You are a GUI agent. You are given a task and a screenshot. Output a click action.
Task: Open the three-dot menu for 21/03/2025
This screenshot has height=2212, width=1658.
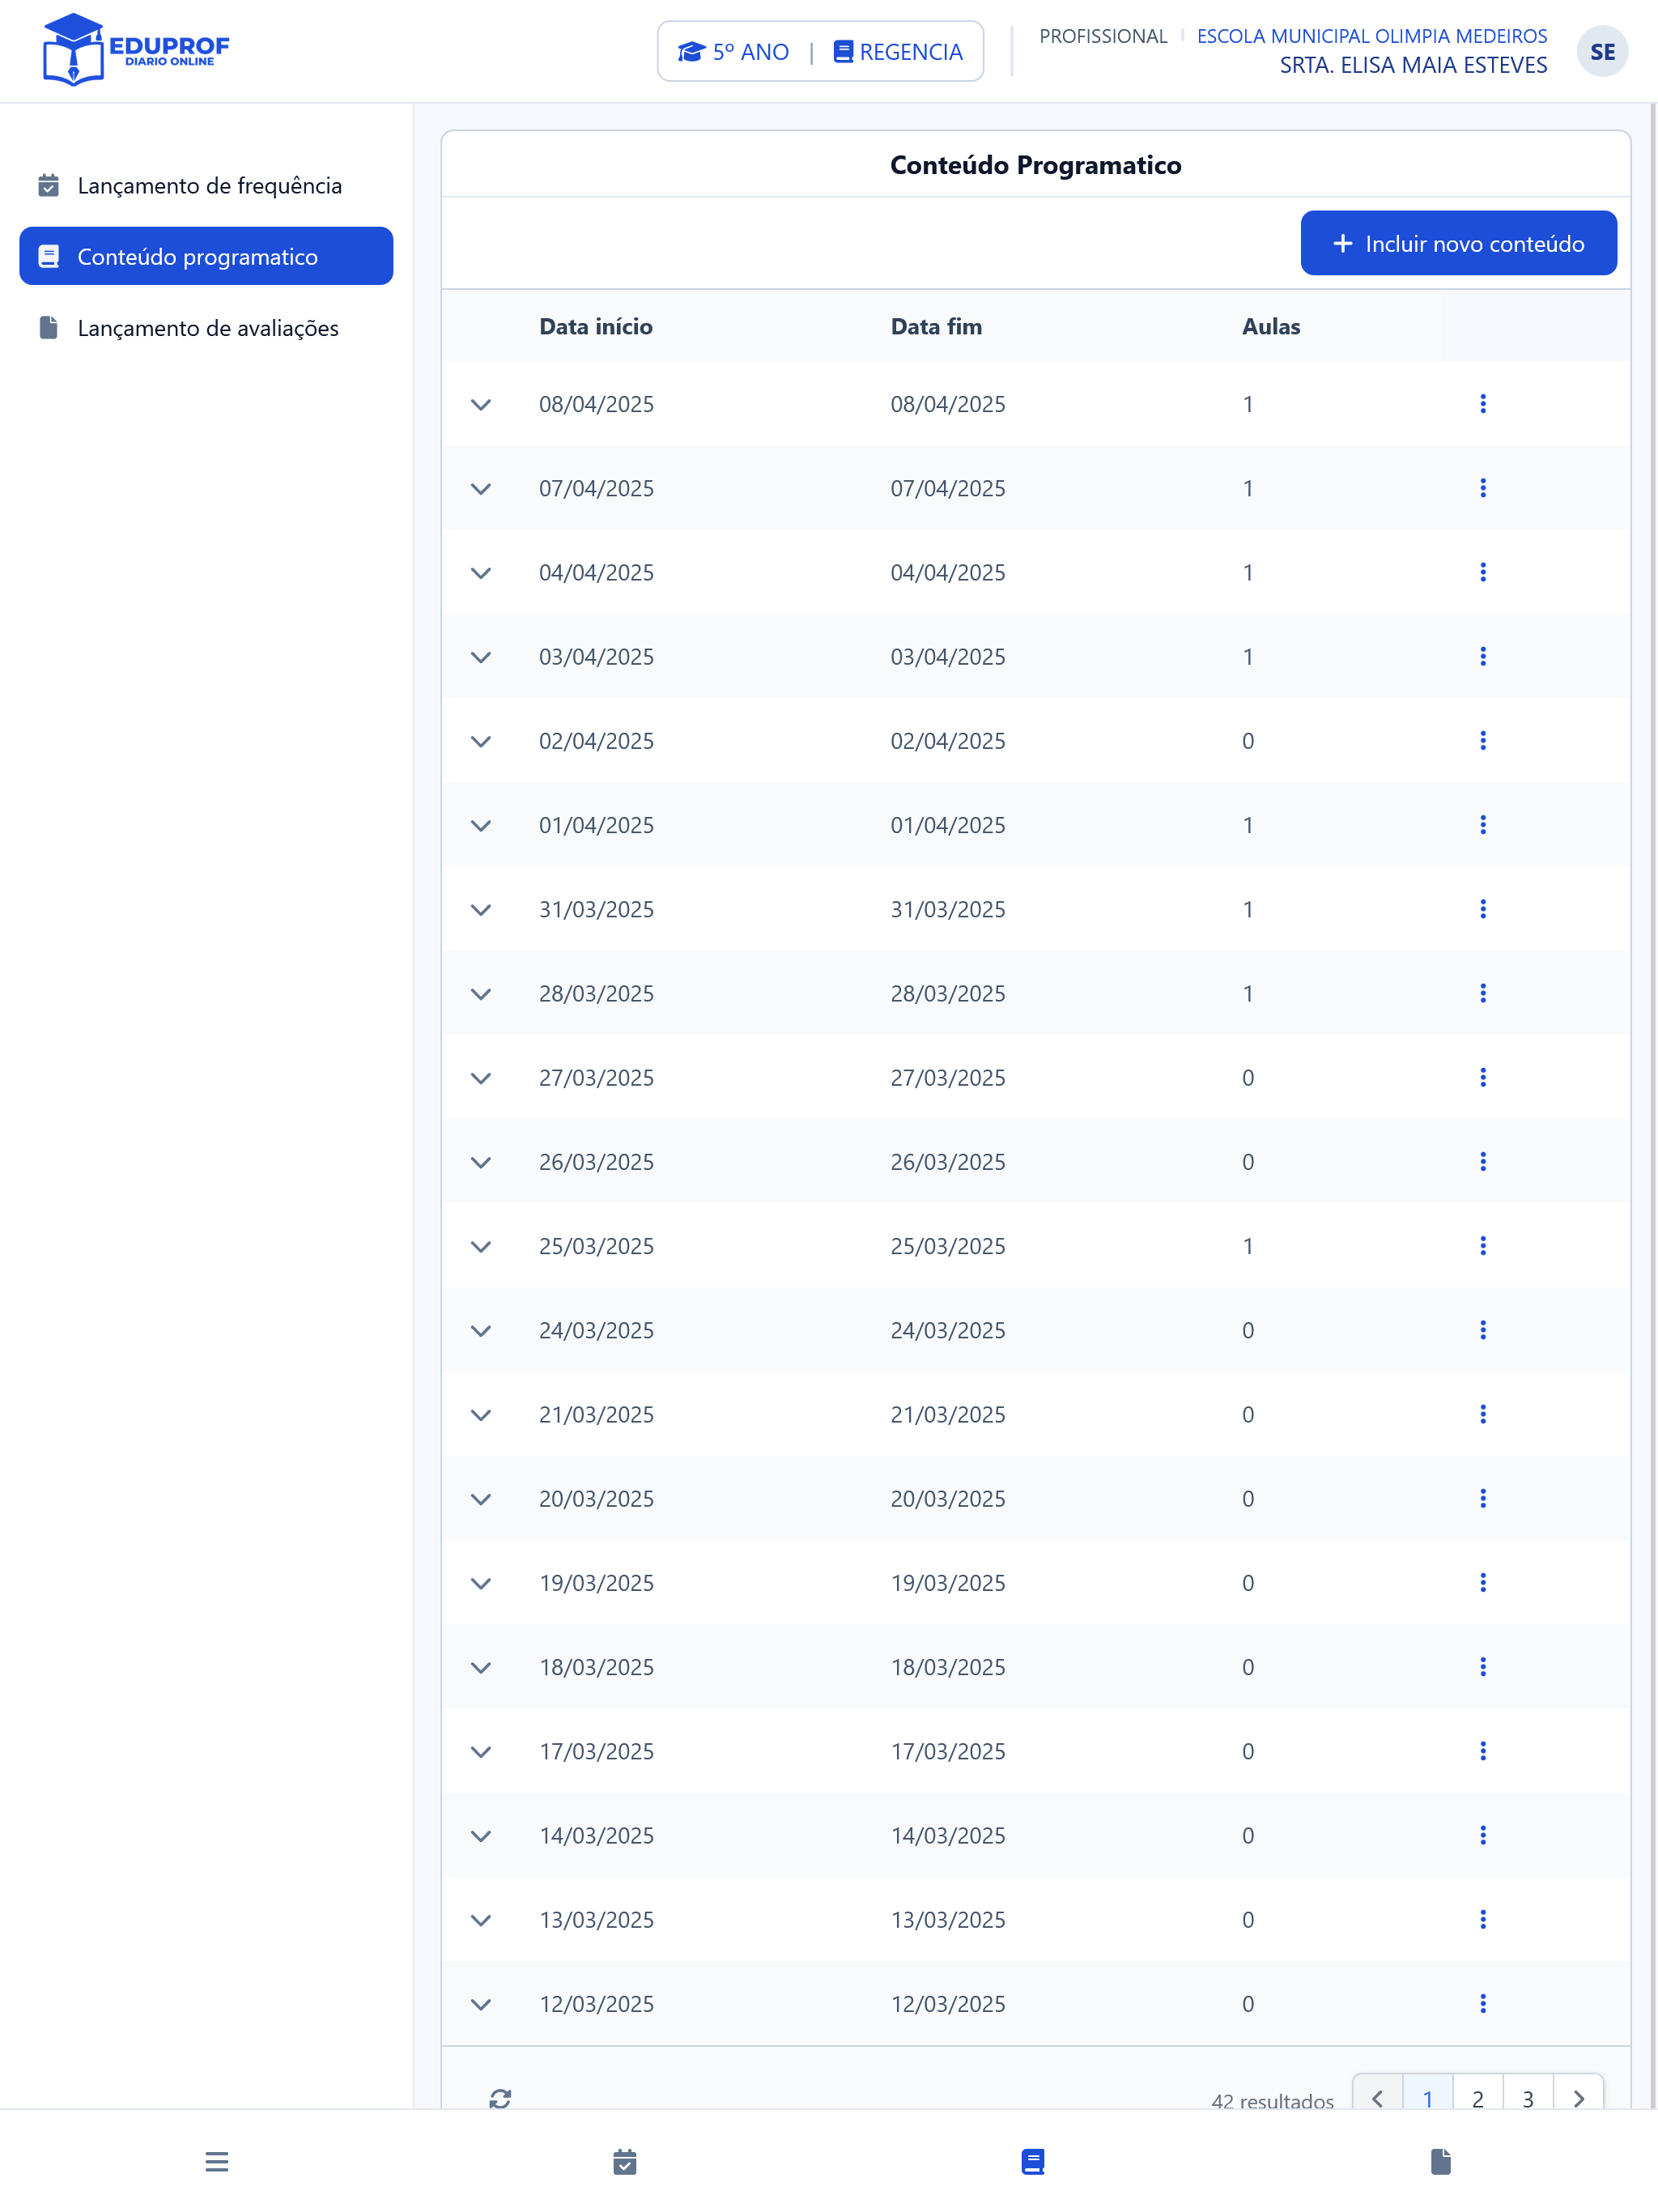pyautogui.click(x=1482, y=1414)
